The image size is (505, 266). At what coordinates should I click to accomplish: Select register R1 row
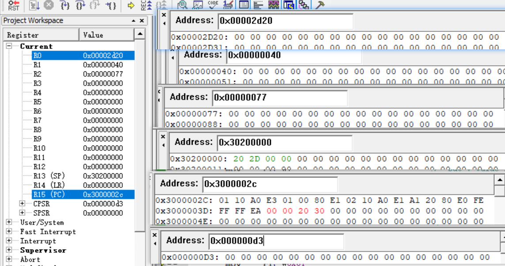pyautogui.click(x=83, y=65)
